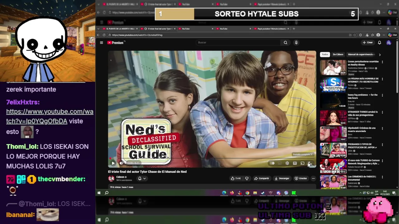Like the video with 7.4K likes
The height and width of the screenshot is (224, 399).
coord(236,179)
